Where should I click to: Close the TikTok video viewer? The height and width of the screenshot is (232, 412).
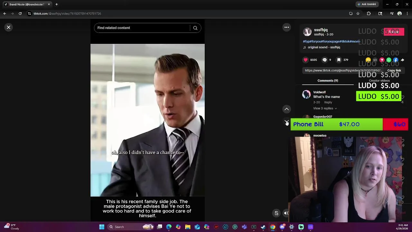9,27
